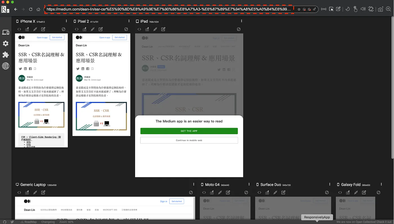Open the Changelog link in the status bar
Image resolution: width=394 pixels, height=224 pixels.
click(48, 222)
